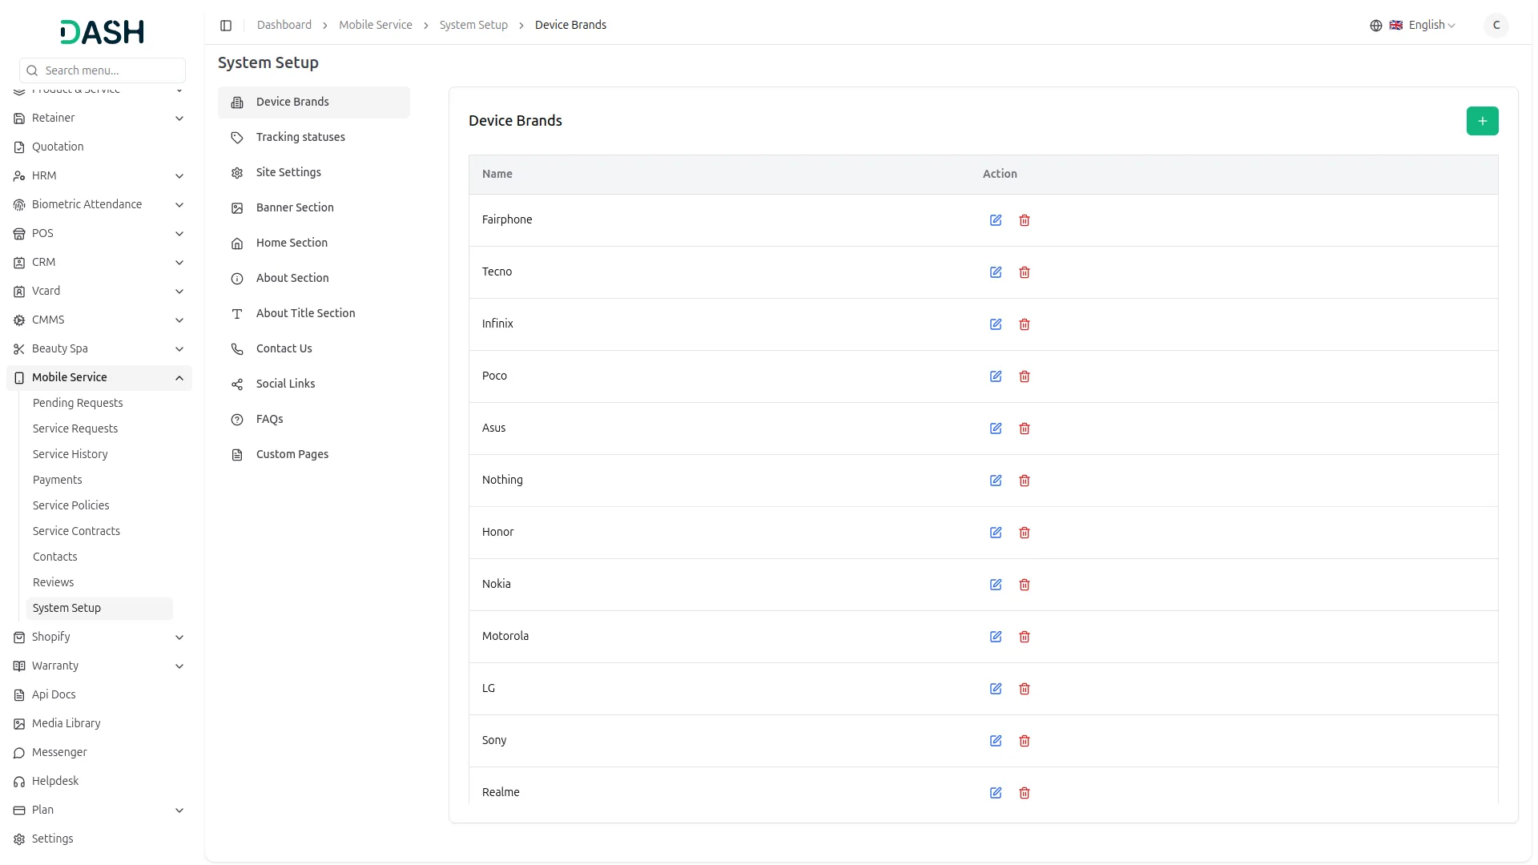Viewport: 1538px width, 865px height.
Task: Delete the Realme brand
Action: pos(1025,793)
